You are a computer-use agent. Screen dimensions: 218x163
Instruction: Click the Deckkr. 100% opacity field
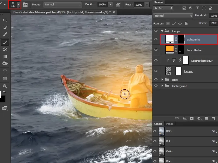(x=103, y=5)
